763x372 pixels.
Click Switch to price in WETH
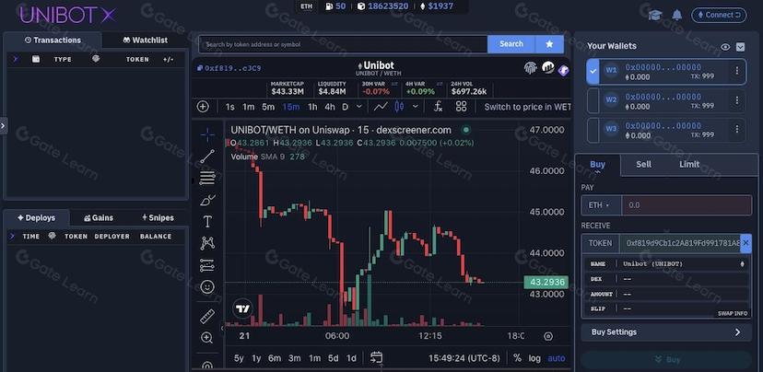(x=527, y=107)
